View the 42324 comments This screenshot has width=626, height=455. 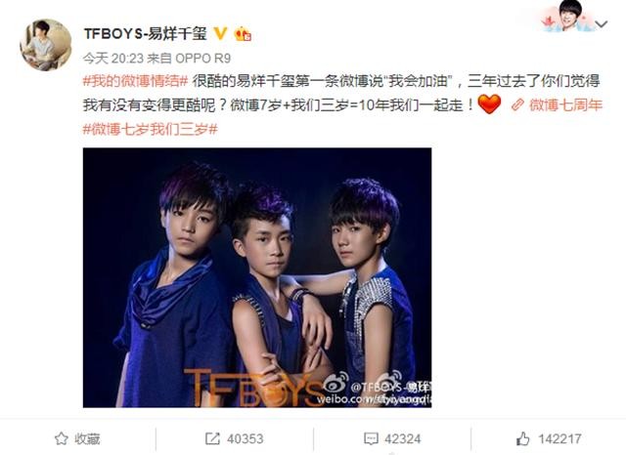(x=392, y=439)
